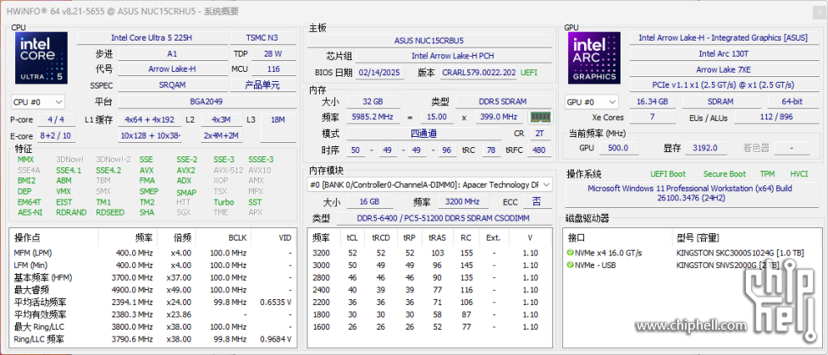Click the memory frequency 5985.2 MHz

[373, 117]
